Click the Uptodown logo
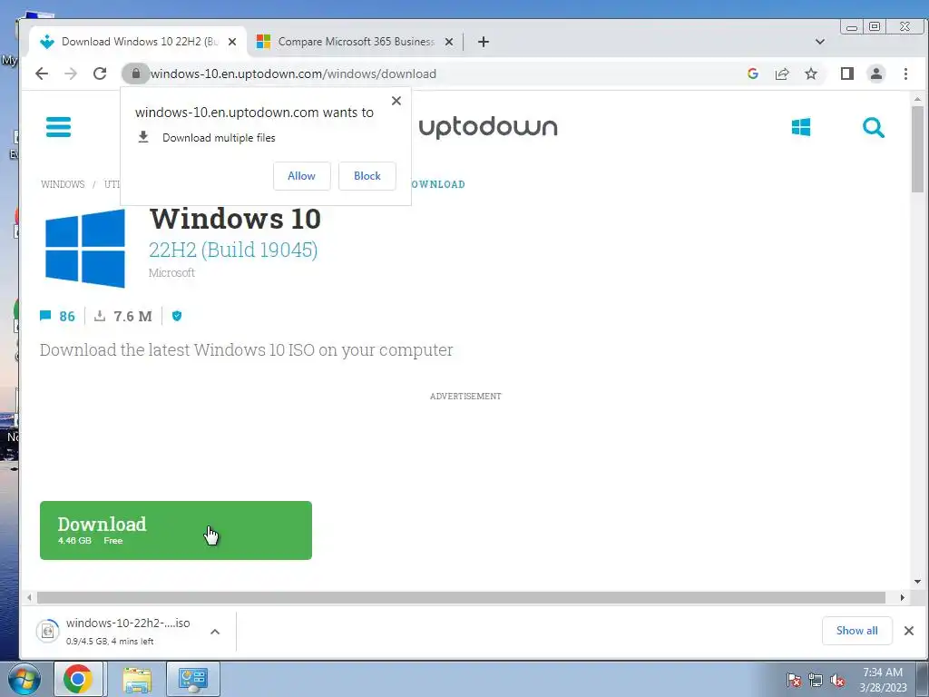Image resolution: width=929 pixels, height=697 pixels. point(488,127)
